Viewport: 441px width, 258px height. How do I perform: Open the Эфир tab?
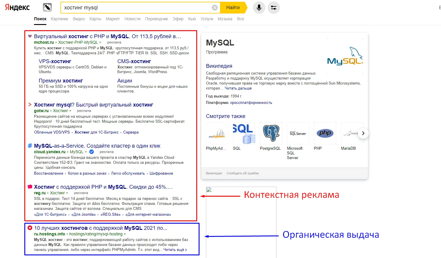tap(178, 19)
